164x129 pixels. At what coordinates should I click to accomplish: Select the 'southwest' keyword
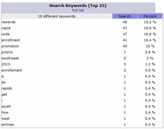[x=10, y=58]
